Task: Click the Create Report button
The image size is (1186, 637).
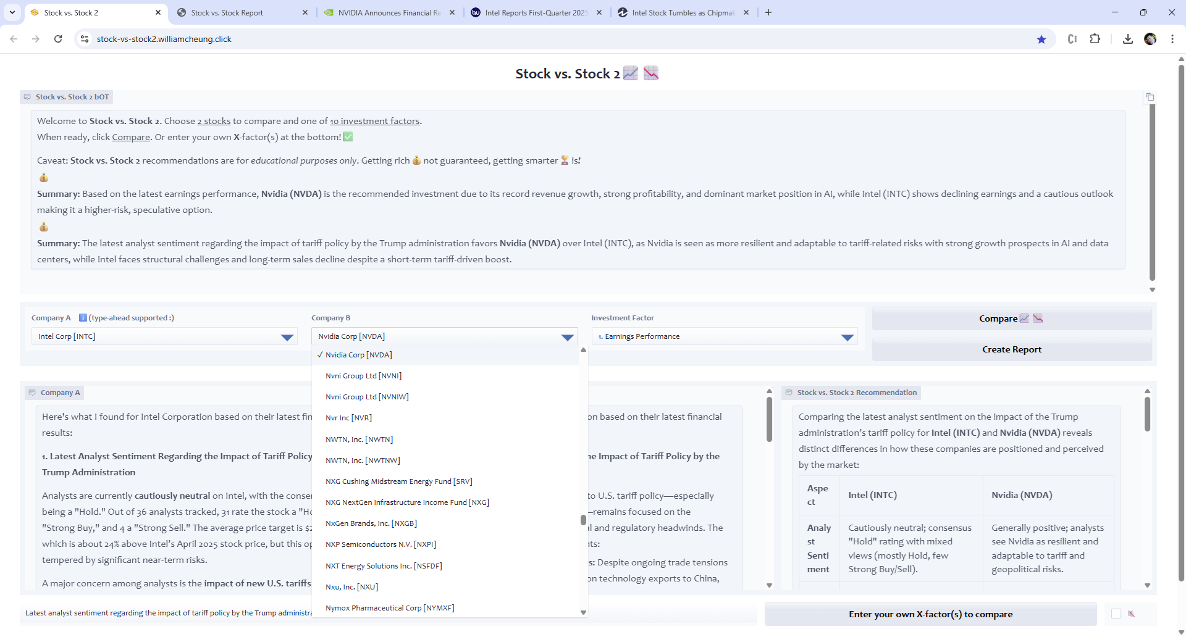Action: click(1012, 349)
